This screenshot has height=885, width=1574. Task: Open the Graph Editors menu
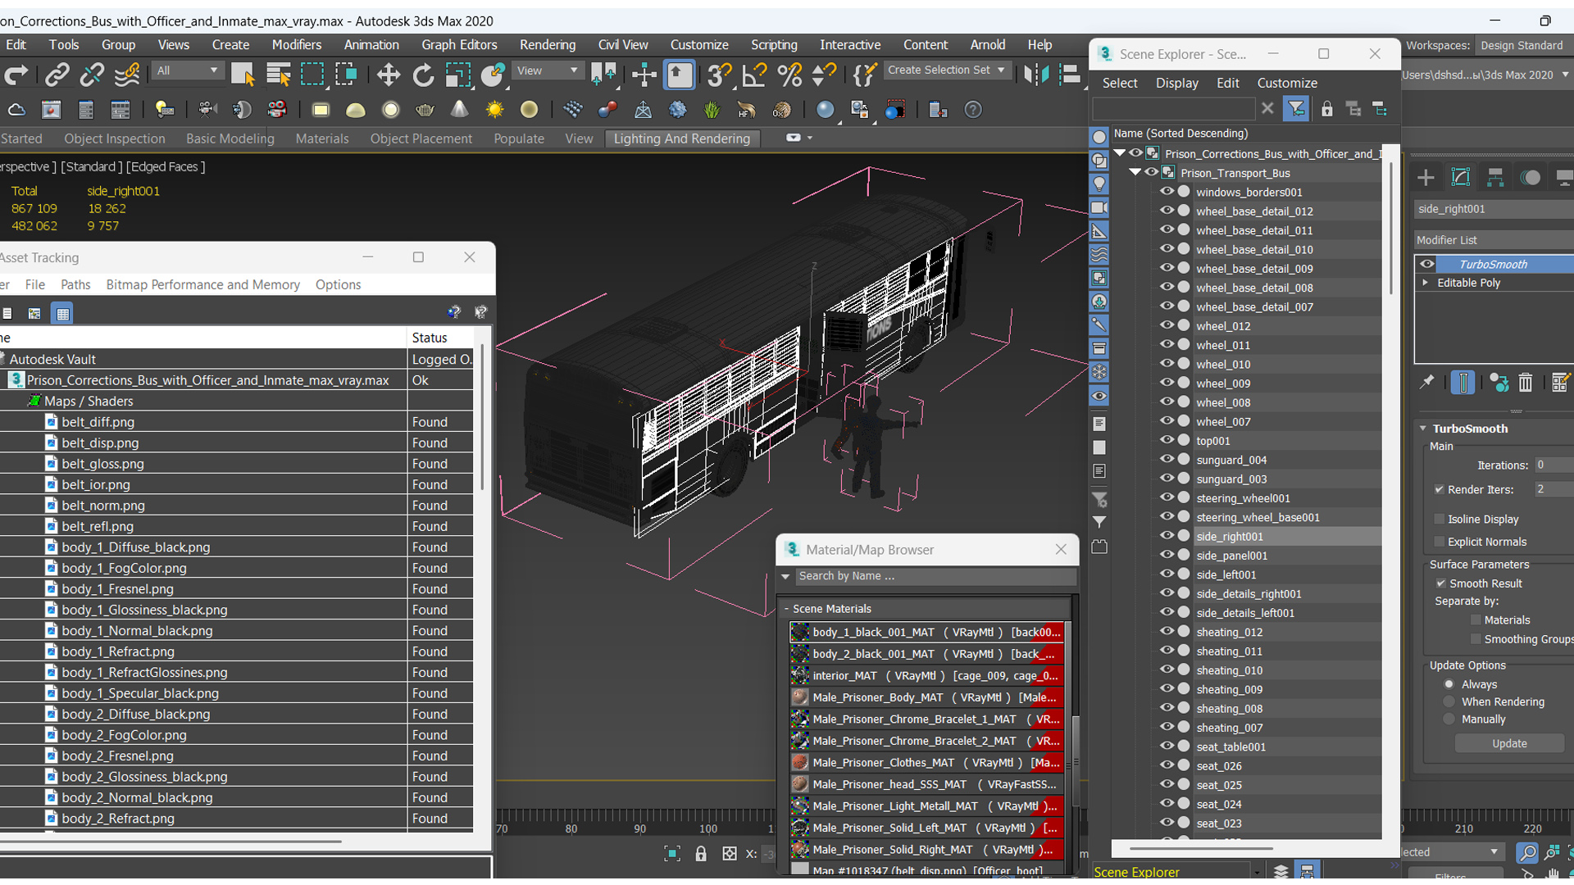(459, 45)
